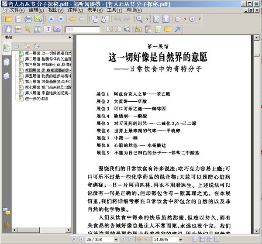The height and width of the screenshot is (244, 262).
Task: Select bookmark 第八展馆 来自地狱的元素
Action: (48, 93)
